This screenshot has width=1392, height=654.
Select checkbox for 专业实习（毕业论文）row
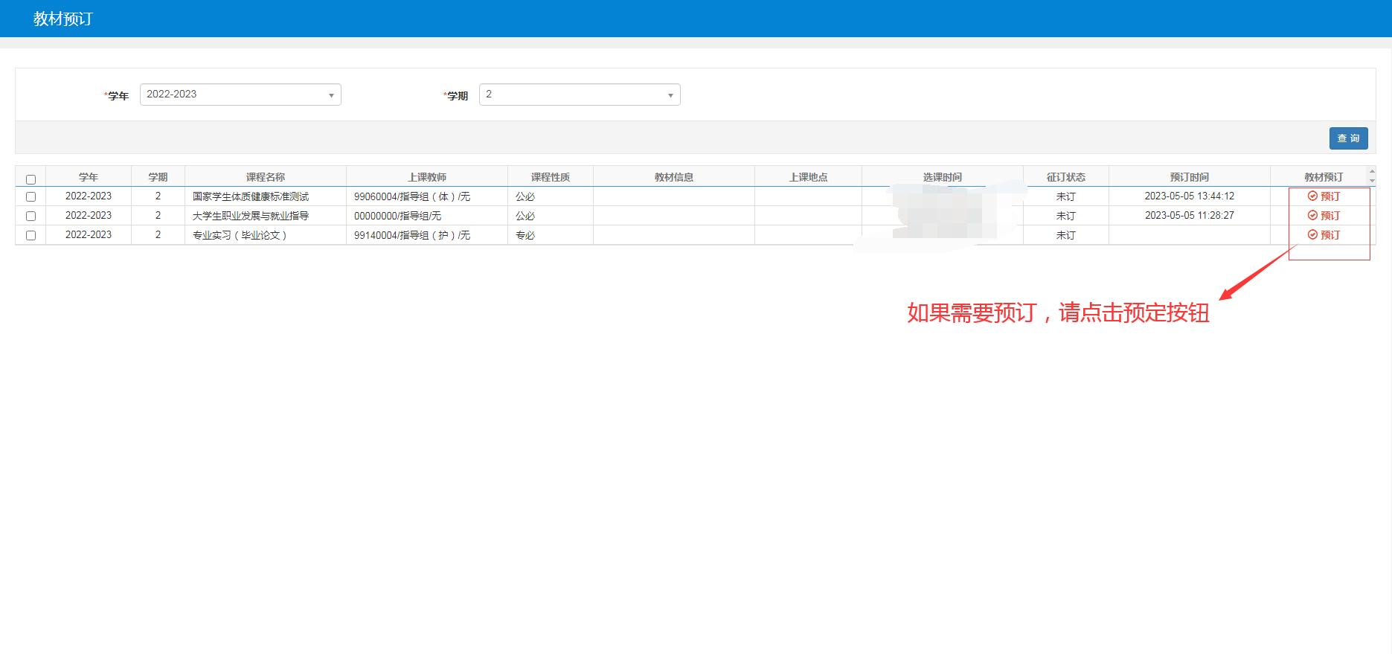click(31, 235)
